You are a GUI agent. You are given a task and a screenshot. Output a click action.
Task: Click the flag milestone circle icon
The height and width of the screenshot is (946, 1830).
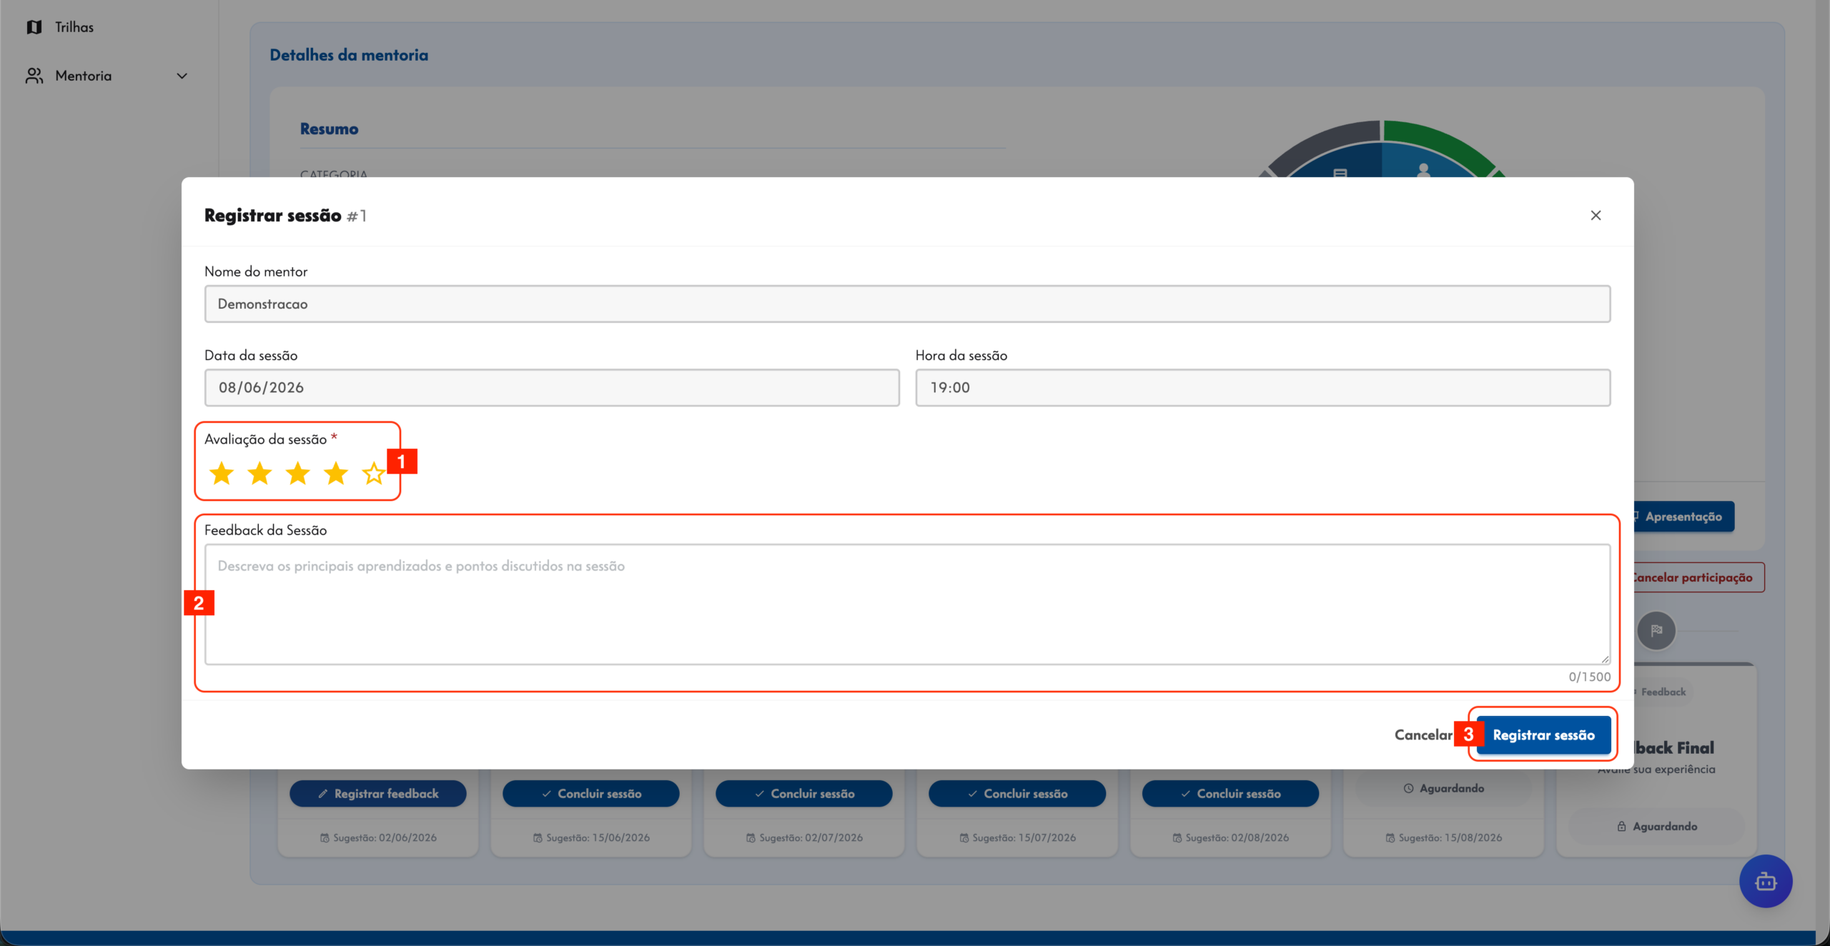(x=1656, y=631)
